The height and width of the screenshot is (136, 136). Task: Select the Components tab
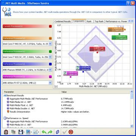79,21
